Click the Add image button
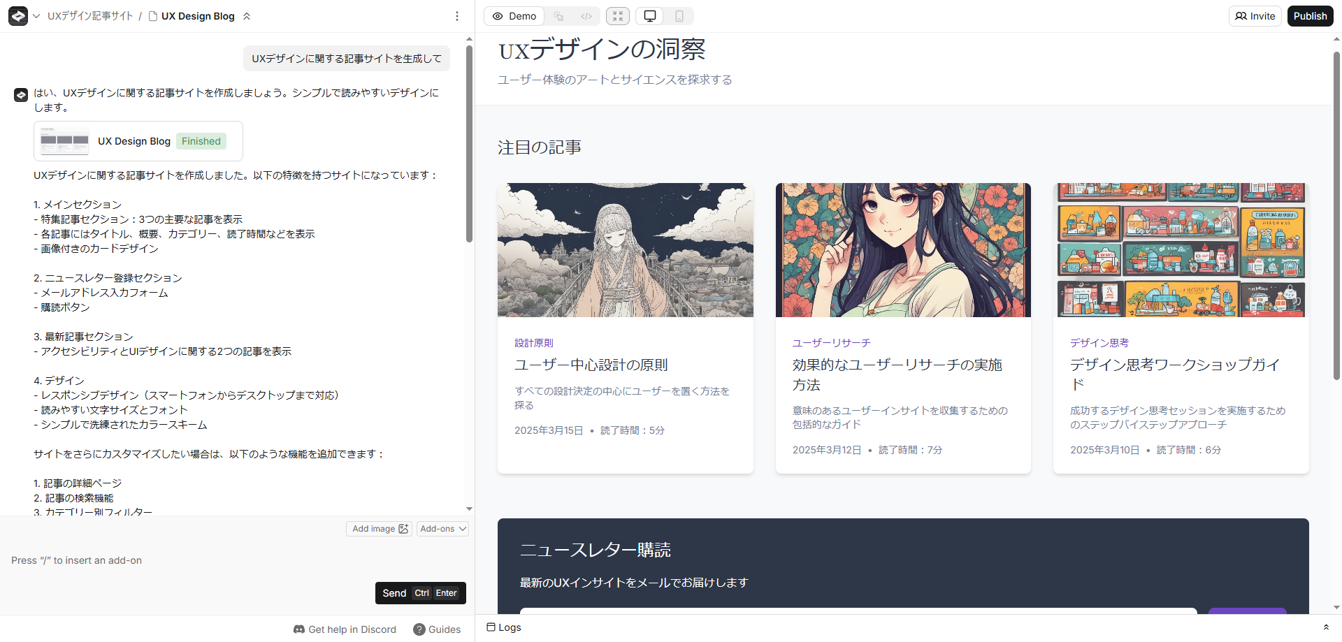1342x642 pixels. (380, 529)
